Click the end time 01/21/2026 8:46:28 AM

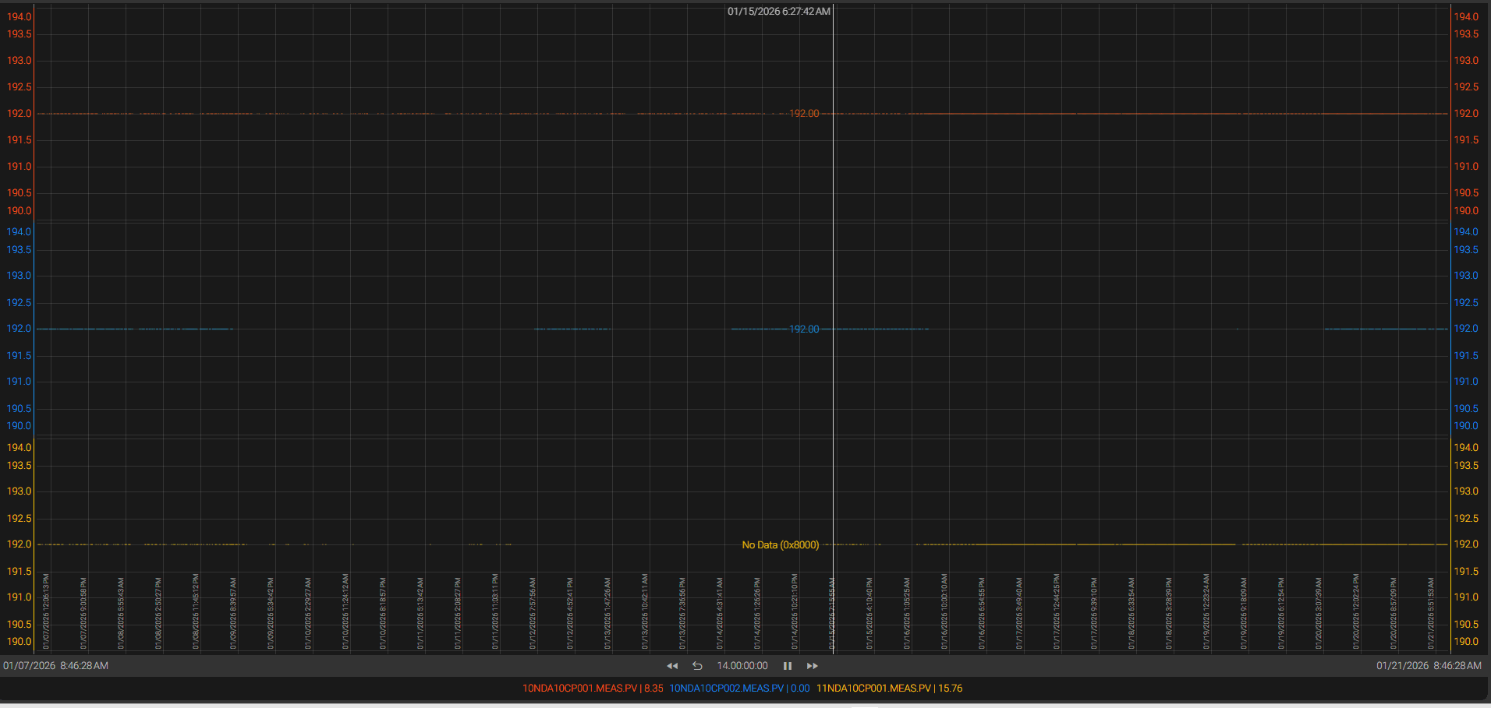click(x=1428, y=666)
